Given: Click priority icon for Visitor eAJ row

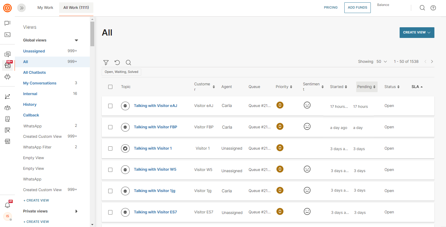Looking at the screenshot, I should [x=279, y=105].
